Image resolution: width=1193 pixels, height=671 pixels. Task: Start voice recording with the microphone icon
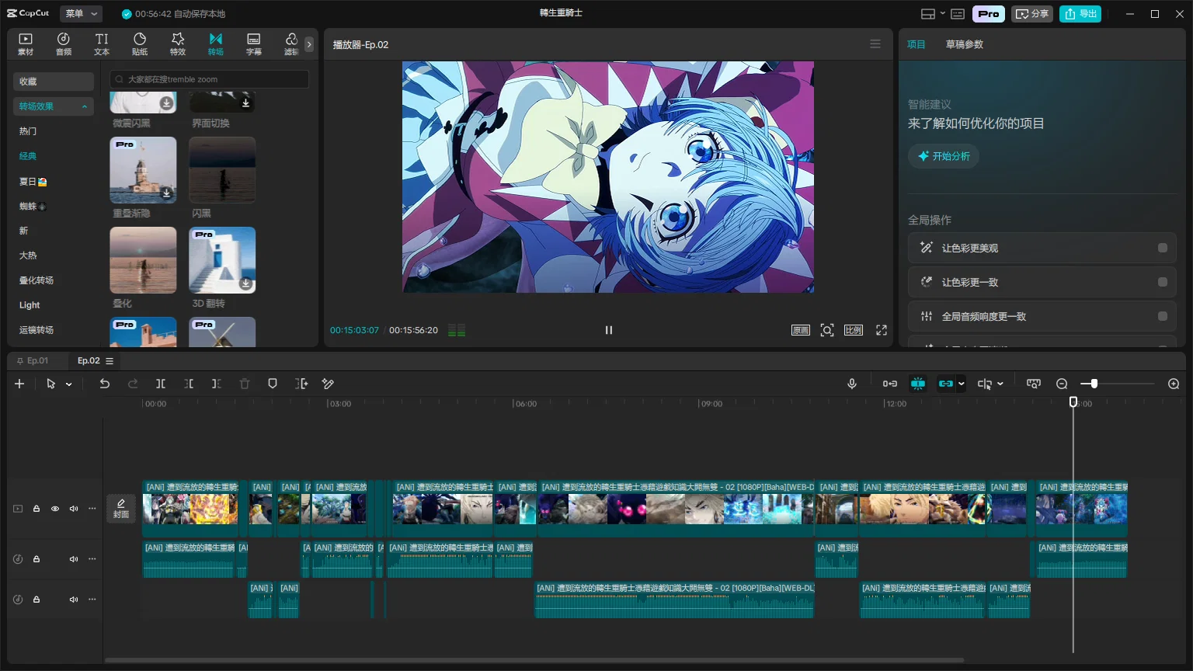[852, 384]
